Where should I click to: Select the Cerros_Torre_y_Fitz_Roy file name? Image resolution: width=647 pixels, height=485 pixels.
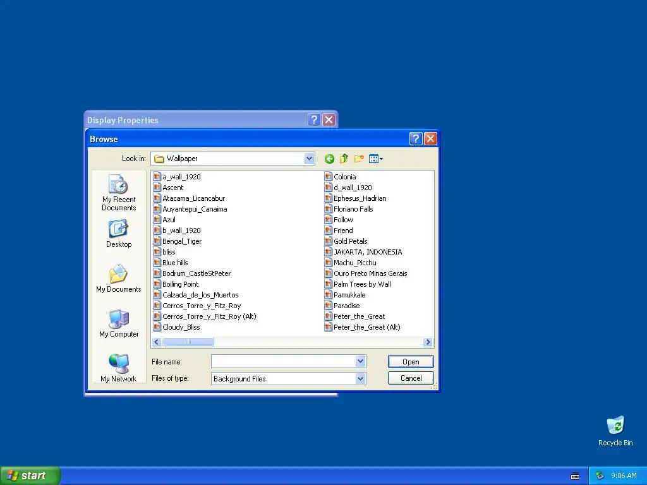pyautogui.click(x=202, y=306)
